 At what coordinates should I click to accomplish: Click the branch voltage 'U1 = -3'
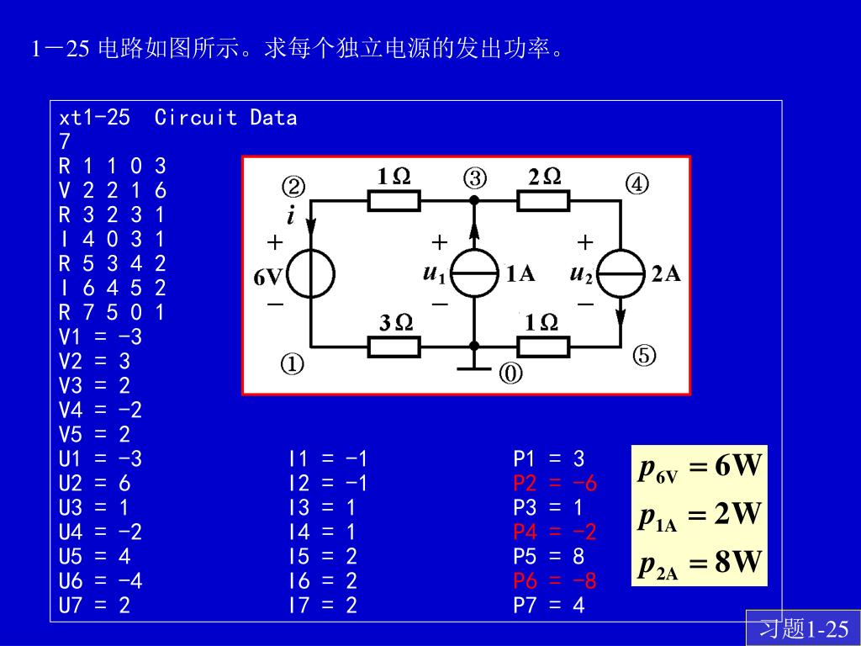click(101, 458)
